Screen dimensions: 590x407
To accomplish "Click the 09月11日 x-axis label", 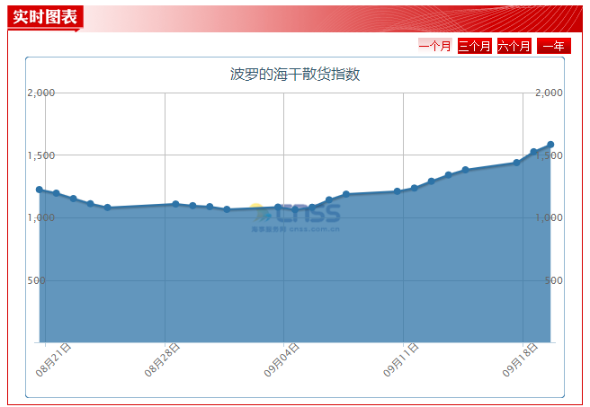I will (x=402, y=359).
